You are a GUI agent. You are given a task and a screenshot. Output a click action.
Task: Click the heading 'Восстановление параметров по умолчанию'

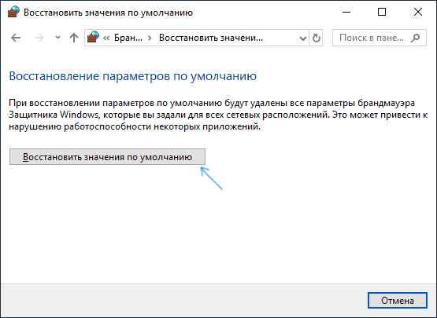tap(132, 76)
